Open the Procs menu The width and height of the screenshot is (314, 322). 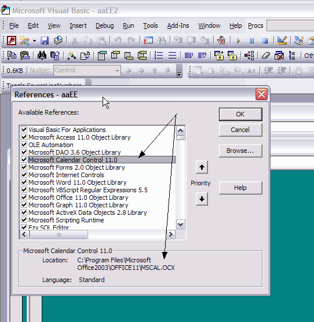[255, 25]
